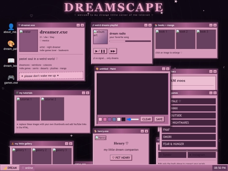Minimize the books + manga window
The height and width of the screenshot is (171, 228).
tap(211, 25)
